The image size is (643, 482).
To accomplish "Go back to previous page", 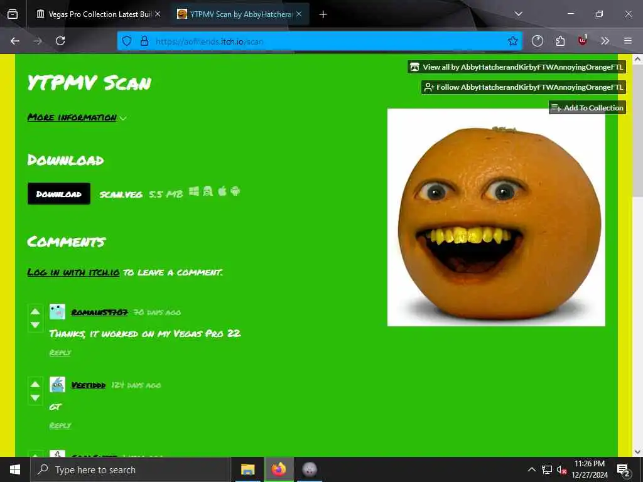I will click(x=15, y=41).
